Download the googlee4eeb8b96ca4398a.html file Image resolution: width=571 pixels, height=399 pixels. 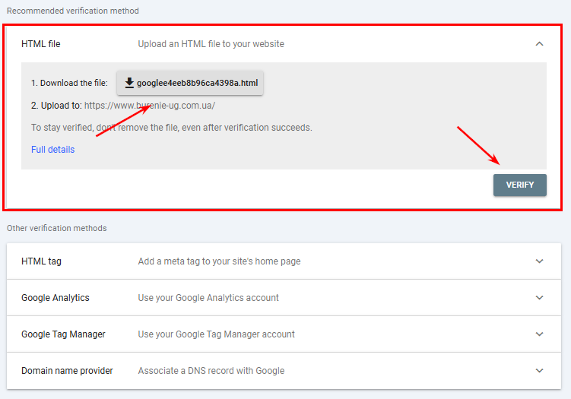tap(190, 83)
